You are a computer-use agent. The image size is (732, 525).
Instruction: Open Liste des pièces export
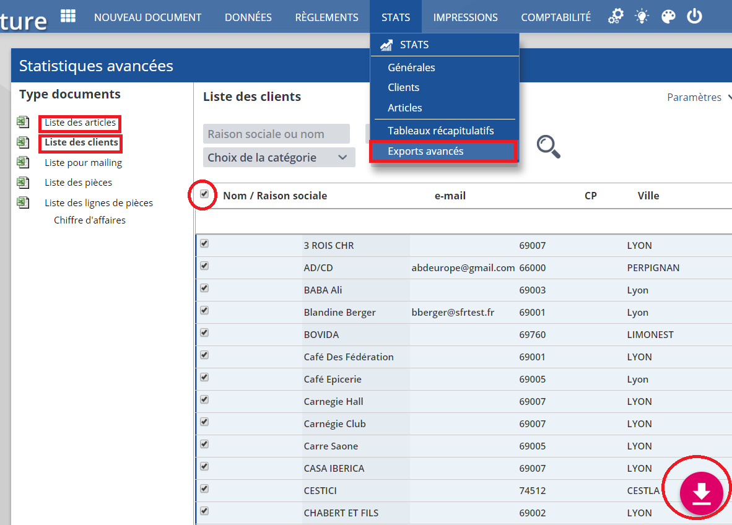[79, 183]
